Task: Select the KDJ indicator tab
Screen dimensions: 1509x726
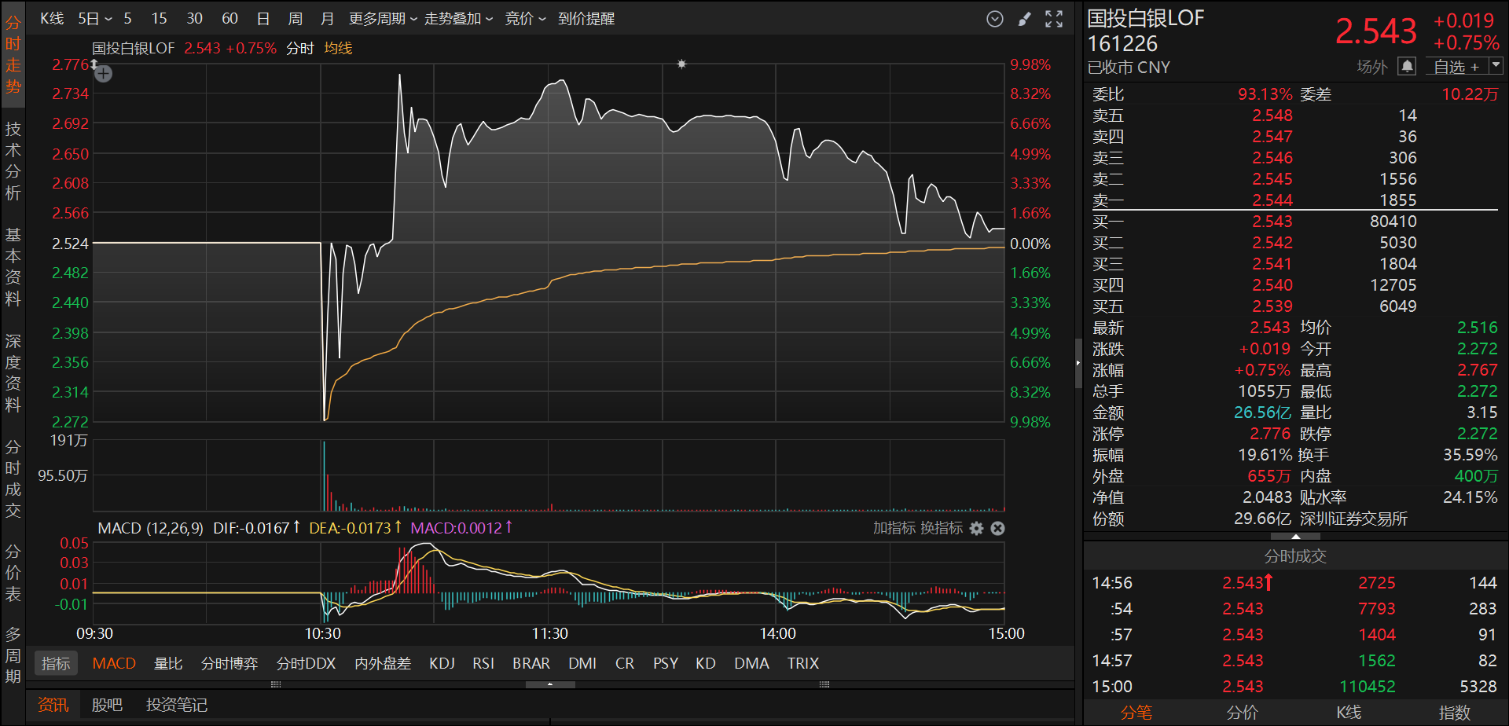Action: point(442,664)
